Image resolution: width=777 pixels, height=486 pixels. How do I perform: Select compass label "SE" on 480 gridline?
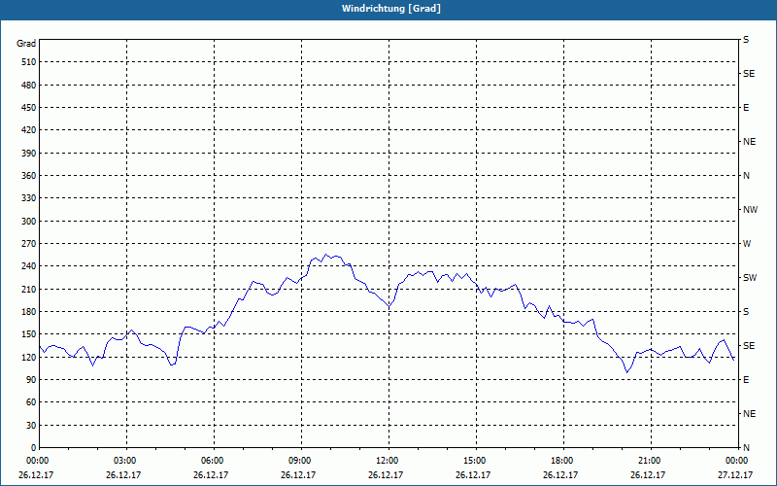(749, 74)
